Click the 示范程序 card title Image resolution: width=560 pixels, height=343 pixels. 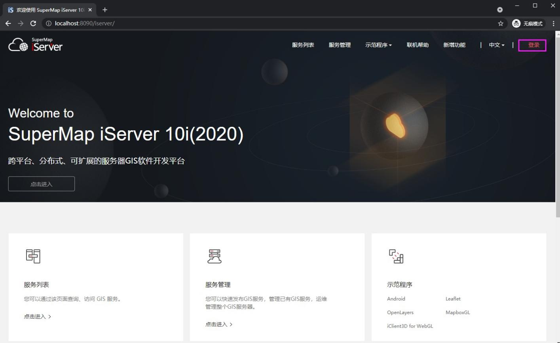click(x=400, y=285)
